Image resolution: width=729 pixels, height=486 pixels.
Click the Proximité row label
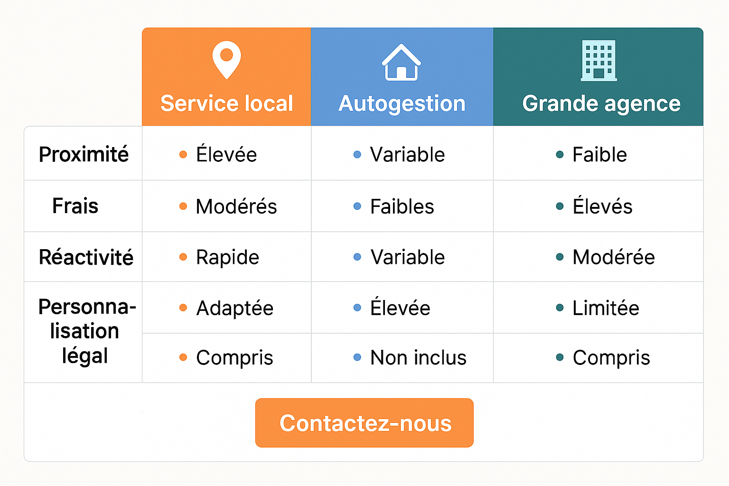point(84,154)
